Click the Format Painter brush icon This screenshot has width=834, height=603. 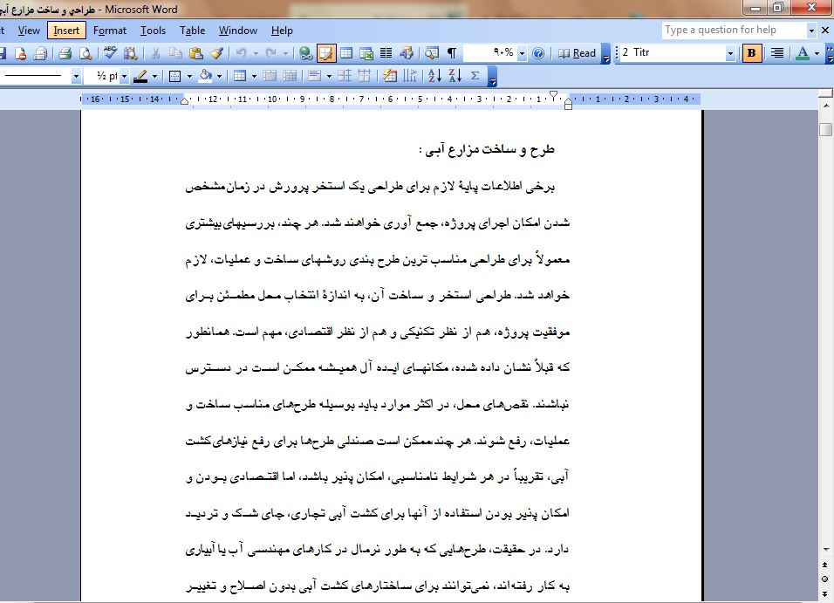217,53
